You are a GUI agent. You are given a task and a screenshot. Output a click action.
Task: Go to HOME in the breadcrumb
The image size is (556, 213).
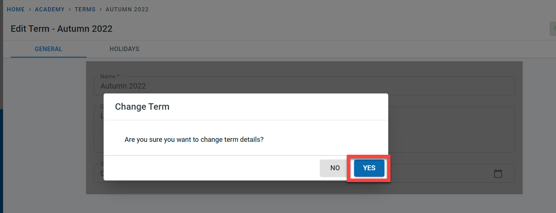click(16, 9)
